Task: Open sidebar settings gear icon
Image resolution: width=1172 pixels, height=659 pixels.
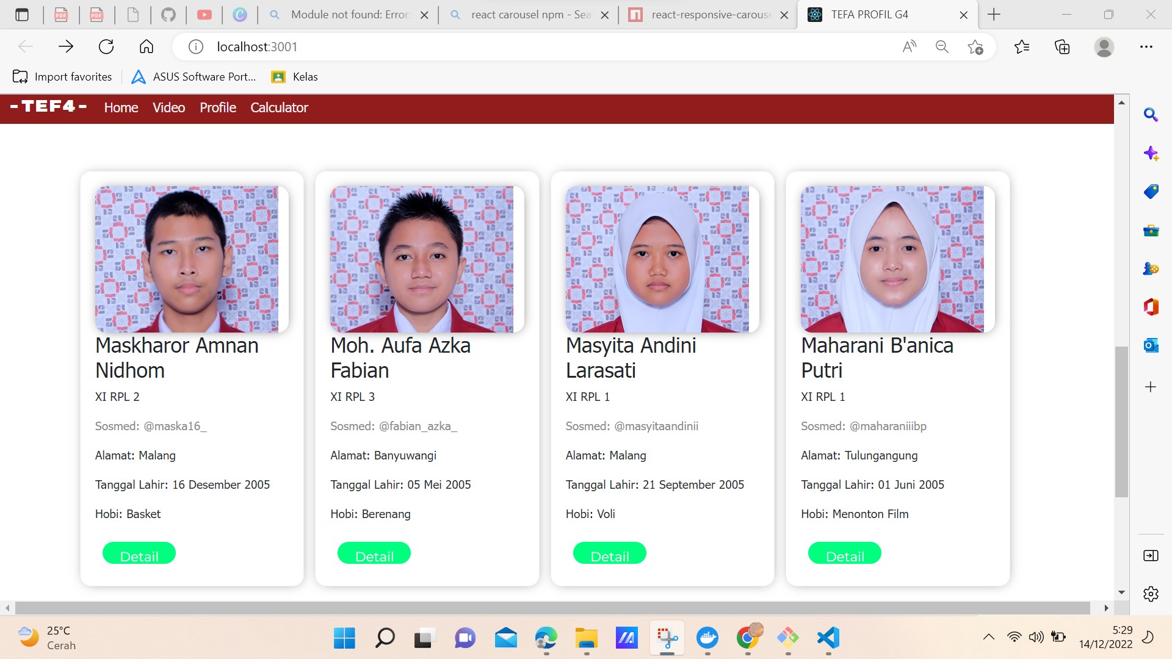Action: (1151, 594)
